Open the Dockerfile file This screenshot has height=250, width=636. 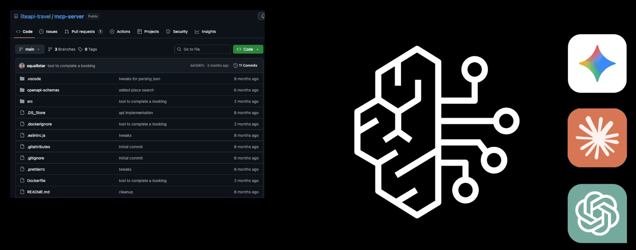tap(36, 181)
